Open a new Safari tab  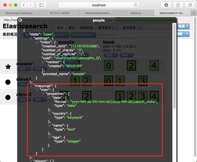194,13
